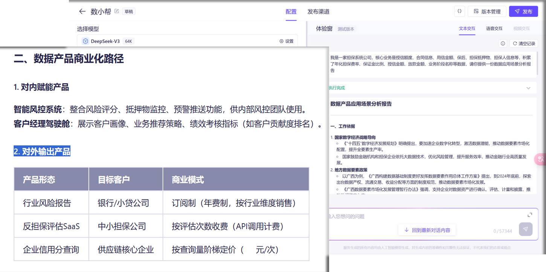Open 版本管理 version management
This screenshot has height=272, width=546.
tap(487, 11)
